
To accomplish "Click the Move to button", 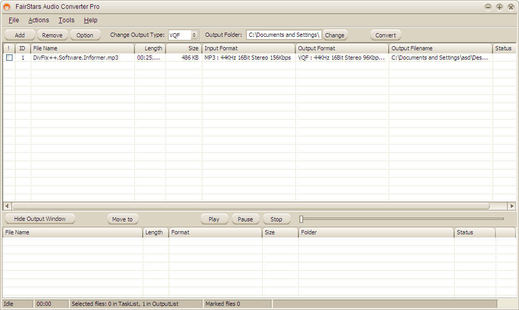I will pos(122,219).
